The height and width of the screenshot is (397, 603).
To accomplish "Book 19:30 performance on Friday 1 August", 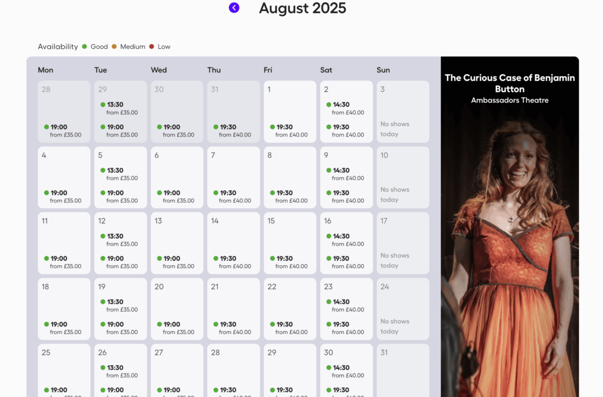I will coord(289,131).
